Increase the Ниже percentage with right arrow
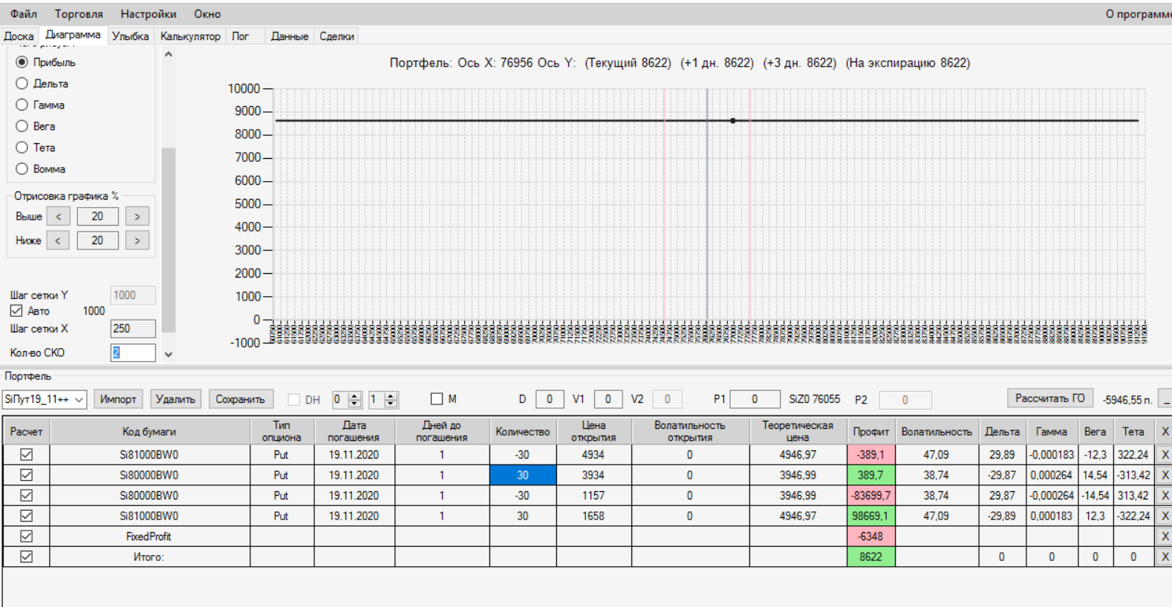The image size is (1172, 607). [137, 240]
